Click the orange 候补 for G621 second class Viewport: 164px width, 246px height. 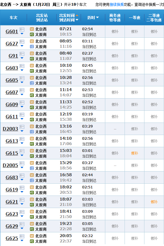click(154, 202)
